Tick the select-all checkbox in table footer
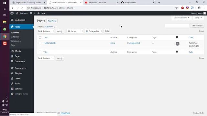207x116 pixels. (x=40, y=52)
